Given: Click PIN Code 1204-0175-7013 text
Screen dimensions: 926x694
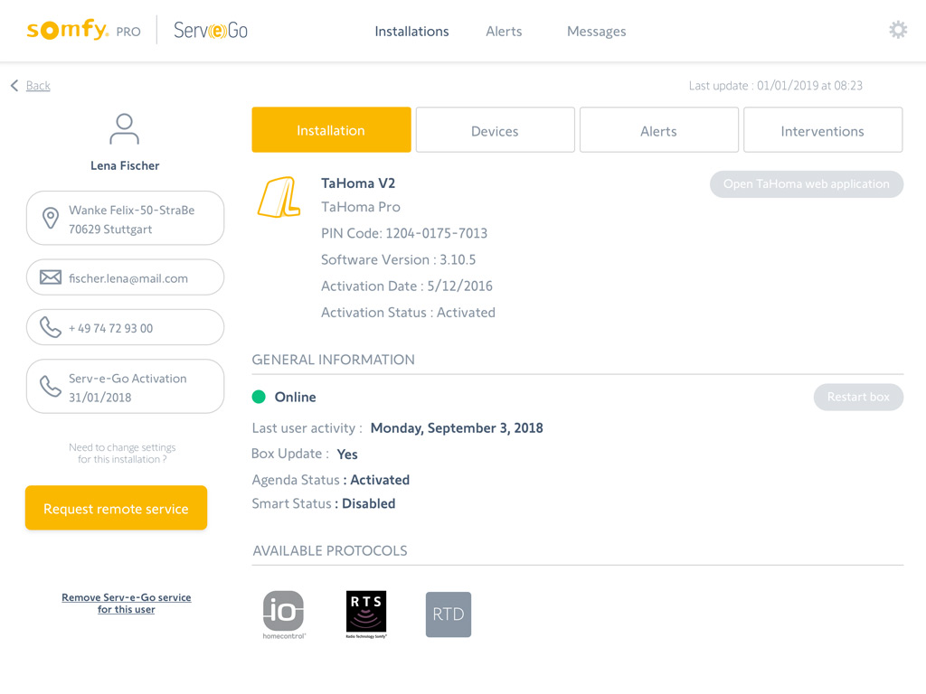Looking at the screenshot, I should (x=404, y=234).
